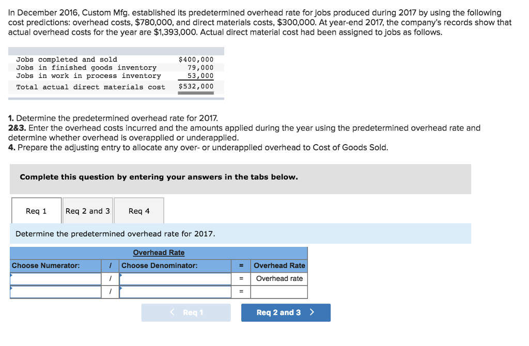Viewport: 529px width, 346px height.
Task: Click the '< Req 1' back button
Action: (186, 312)
